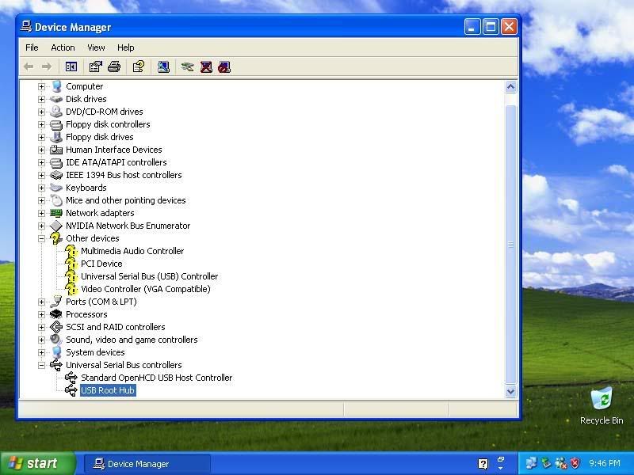Click the Disable device toolbar icon
The height and width of the screenshot is (475, 634).
pyautogui.click(x=224, y=67)
